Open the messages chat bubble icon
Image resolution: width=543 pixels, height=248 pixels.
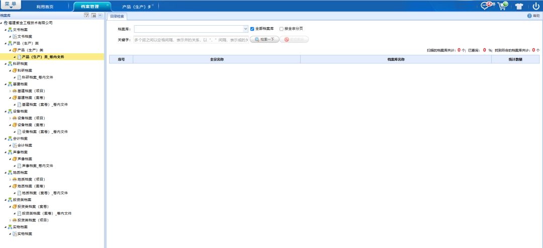click(485, 6)
